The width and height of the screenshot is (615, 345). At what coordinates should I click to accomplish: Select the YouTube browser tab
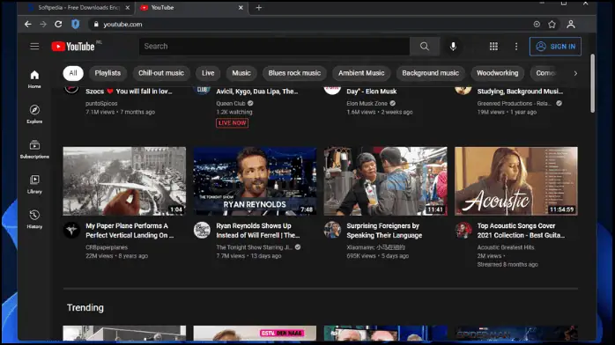[191, 7]
